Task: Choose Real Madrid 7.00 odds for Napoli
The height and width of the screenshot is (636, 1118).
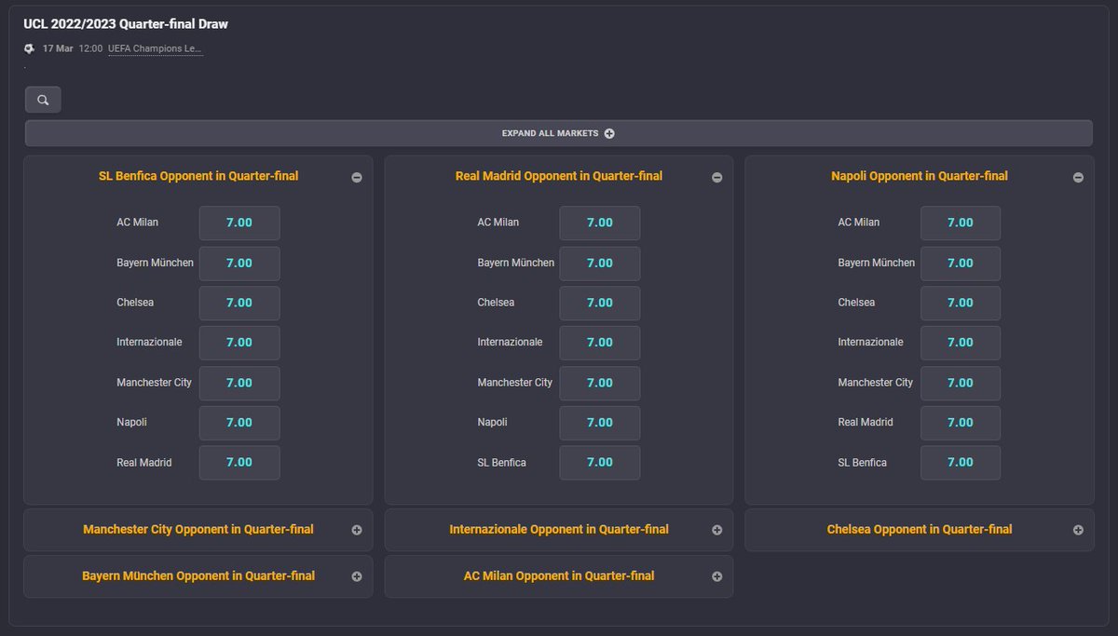Action: [x=961, y=423]
